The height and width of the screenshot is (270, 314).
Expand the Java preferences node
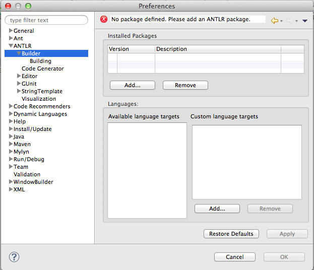pyautogui.click(x=11, y=137)
